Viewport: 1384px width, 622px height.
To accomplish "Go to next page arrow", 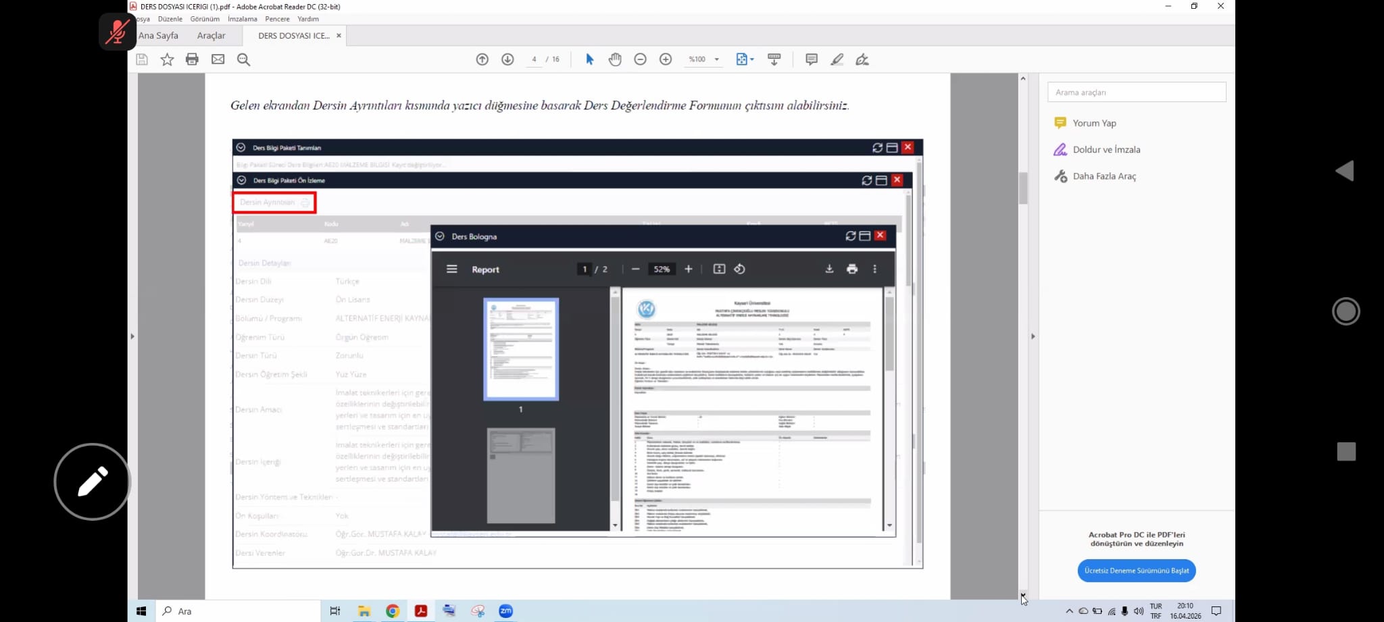I will pyautogui.click(x=508, y=59).
